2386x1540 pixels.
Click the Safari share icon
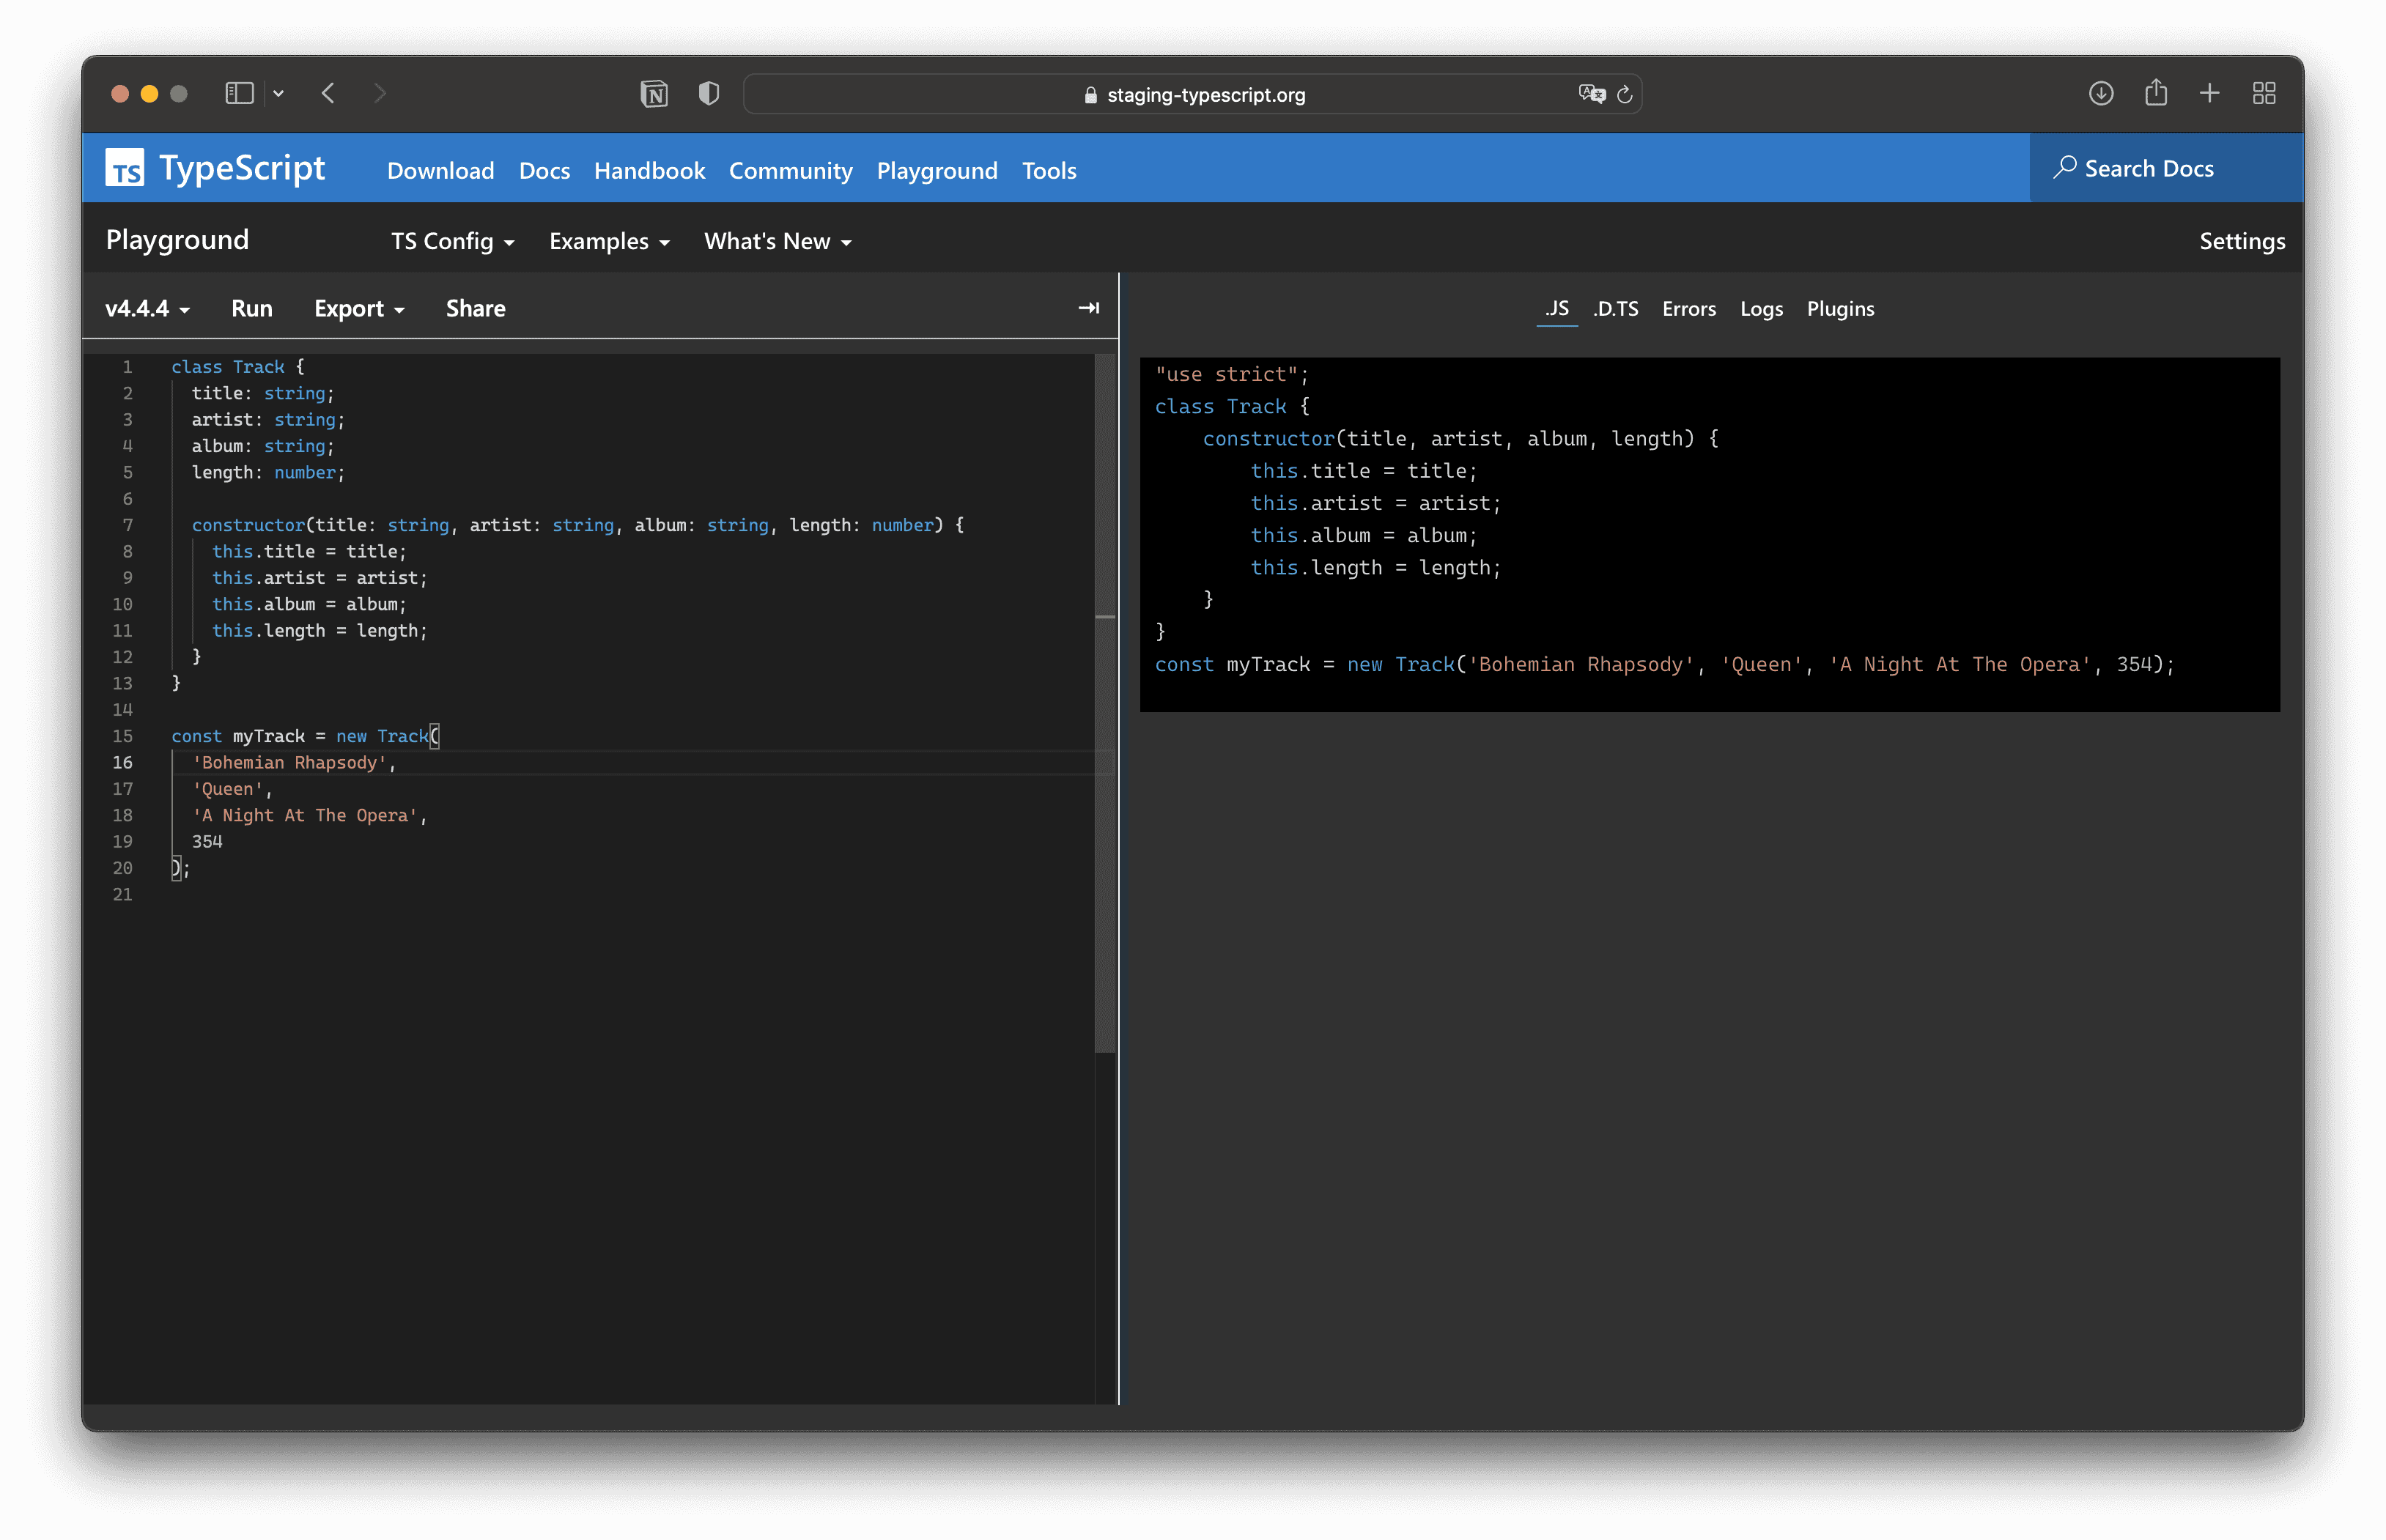[x=2155, y=94]
